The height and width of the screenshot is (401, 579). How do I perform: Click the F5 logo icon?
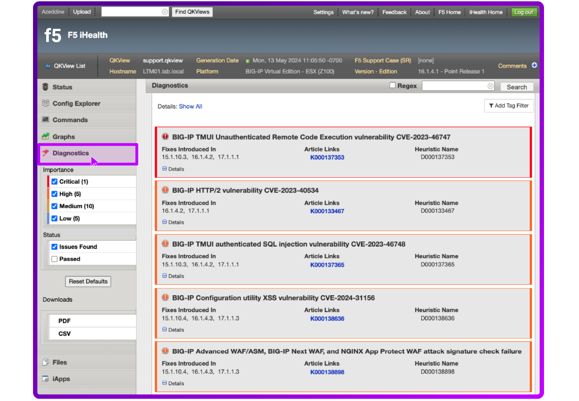[x=53, y=35]
